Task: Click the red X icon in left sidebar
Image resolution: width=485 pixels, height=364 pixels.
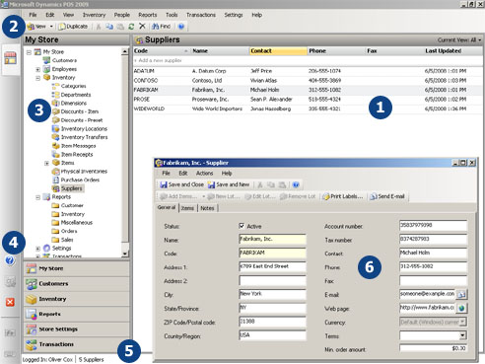Action: coord(10,302)
